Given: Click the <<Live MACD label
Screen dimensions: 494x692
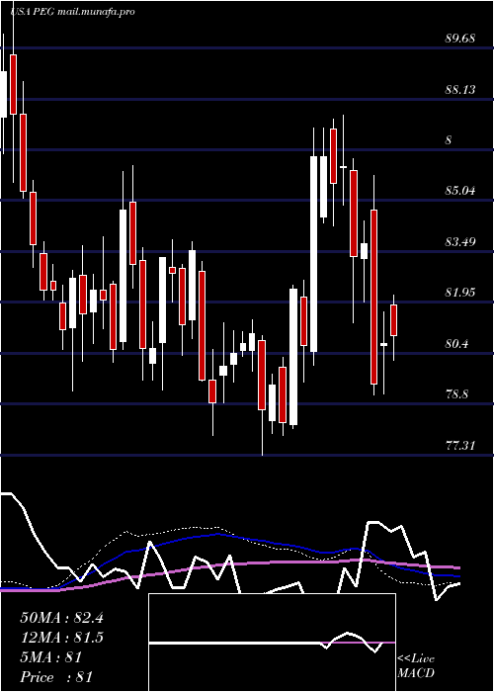Looking at the screenshot, I should coord(416,666).
